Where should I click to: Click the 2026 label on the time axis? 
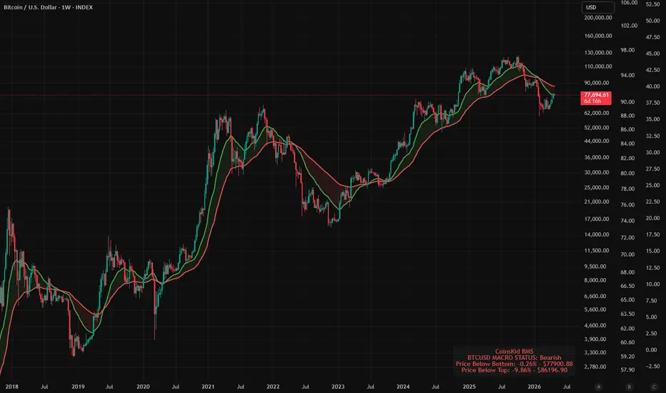pyautogui.click(x=534, y=387)
